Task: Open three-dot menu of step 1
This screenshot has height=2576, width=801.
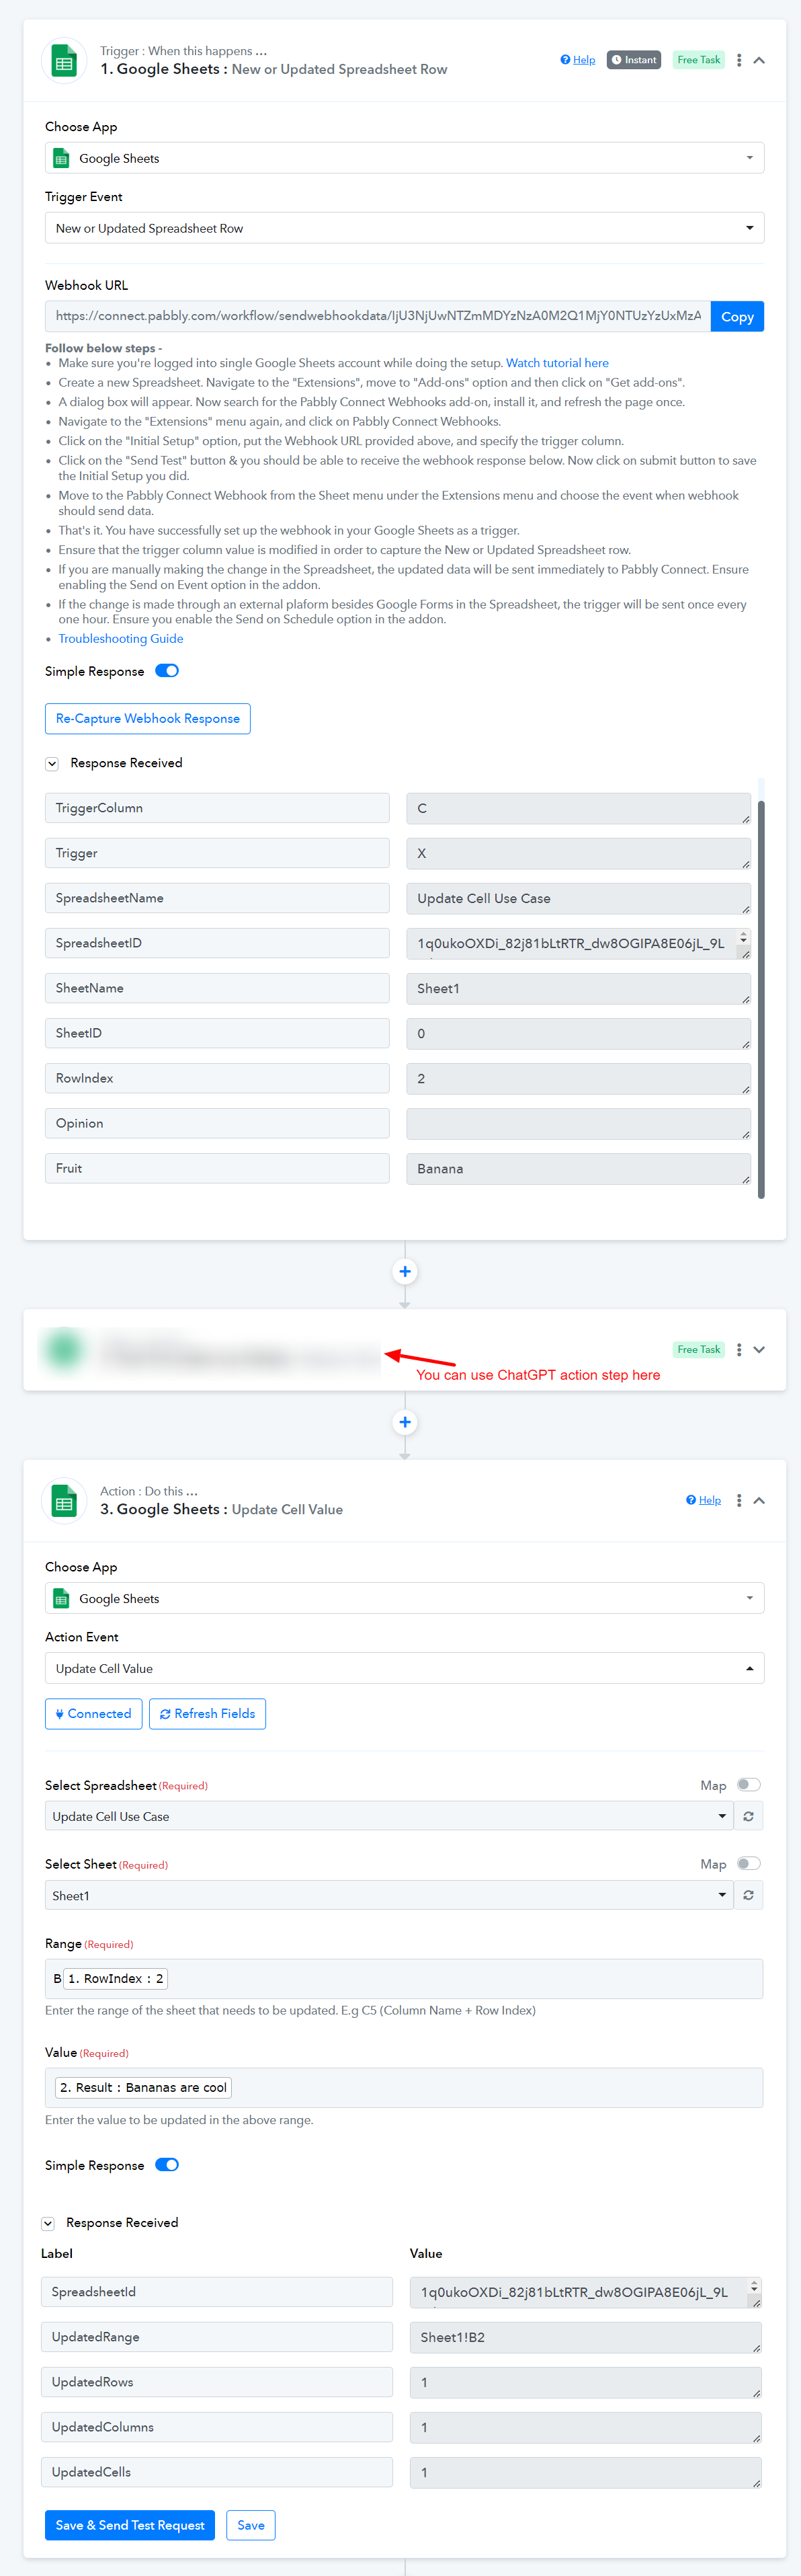Action: pyautogui.click(x=739, y=60)
